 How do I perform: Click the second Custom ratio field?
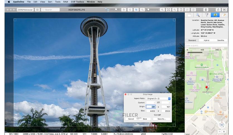click(166, 102)
